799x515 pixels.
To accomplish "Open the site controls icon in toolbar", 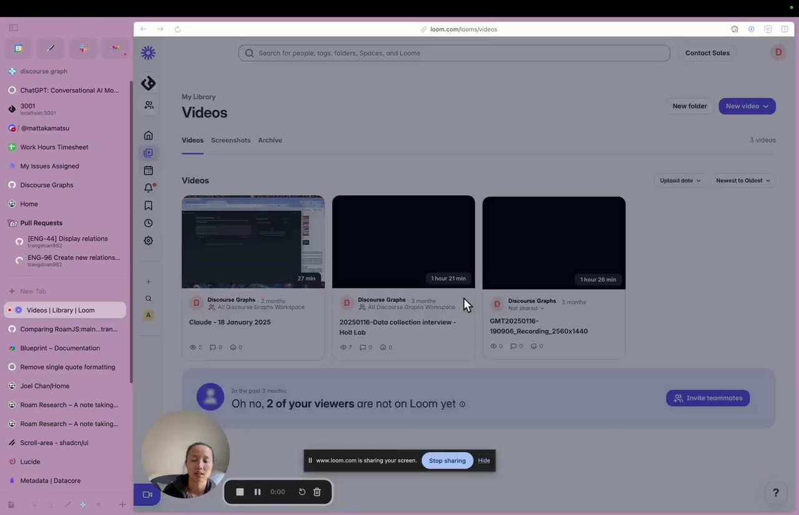I will [768, 29].
